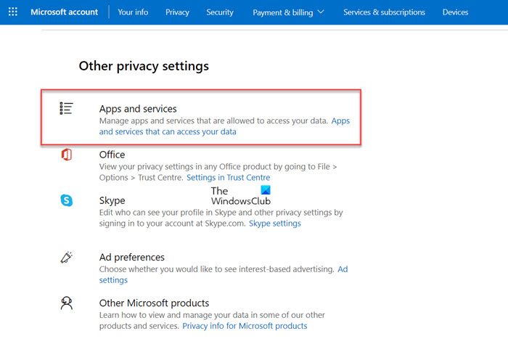Image resolution: width=508 pixels, height=344 pixels.
Task: Click the Other Microsoft products person icon
Action: [x=66, y=303]
